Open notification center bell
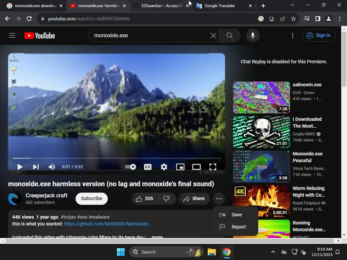The height and width of the screenshot is (260, 347). coord(338,252)
